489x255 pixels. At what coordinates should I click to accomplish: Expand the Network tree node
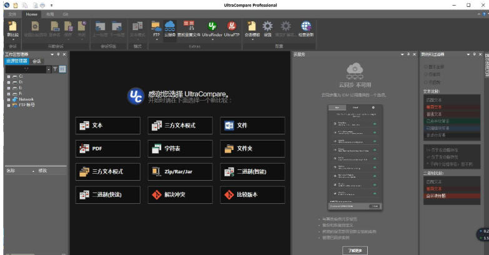[9, 99]
